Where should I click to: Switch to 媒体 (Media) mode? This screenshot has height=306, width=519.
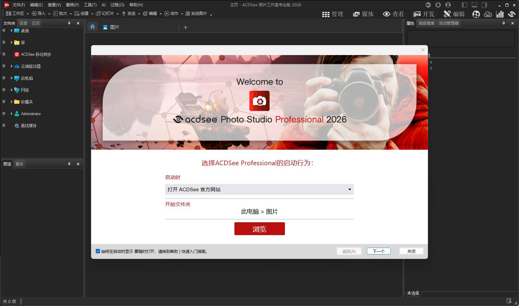(x=363, y=14)
